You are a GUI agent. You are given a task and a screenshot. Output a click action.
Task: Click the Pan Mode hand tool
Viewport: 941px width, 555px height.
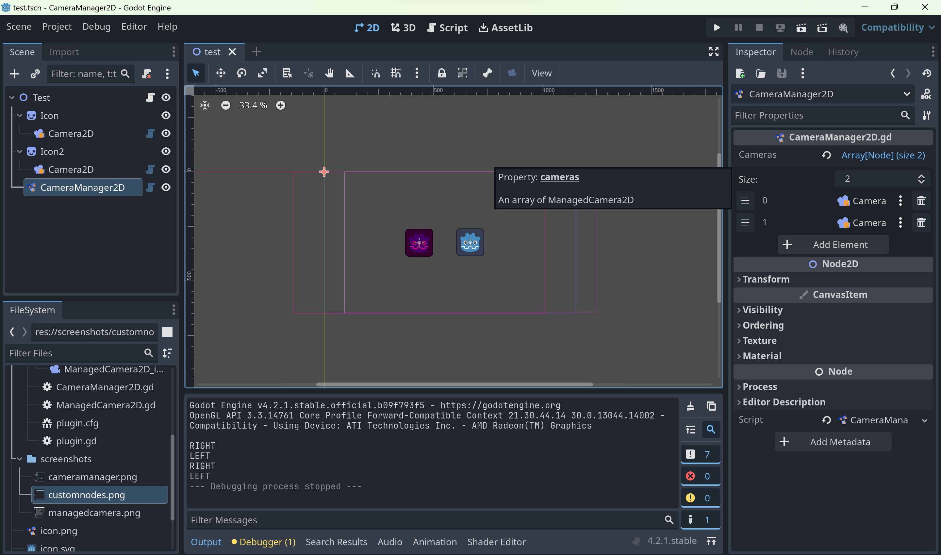(x=329, y=73)
